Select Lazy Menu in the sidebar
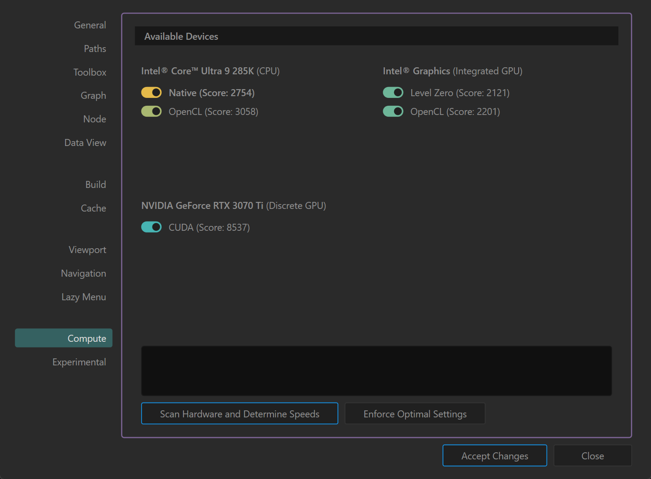The image size is (651, 479). tap(83, 297)
